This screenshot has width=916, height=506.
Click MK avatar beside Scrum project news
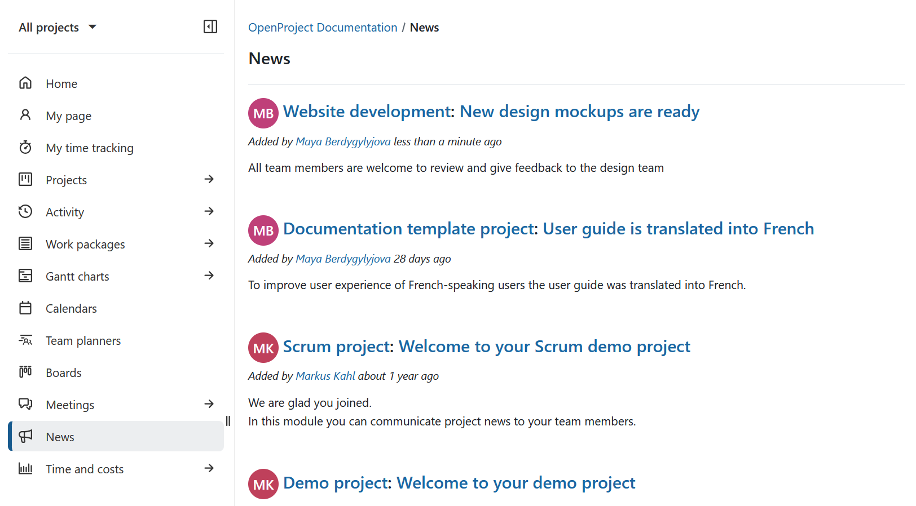tap(263, 348)
